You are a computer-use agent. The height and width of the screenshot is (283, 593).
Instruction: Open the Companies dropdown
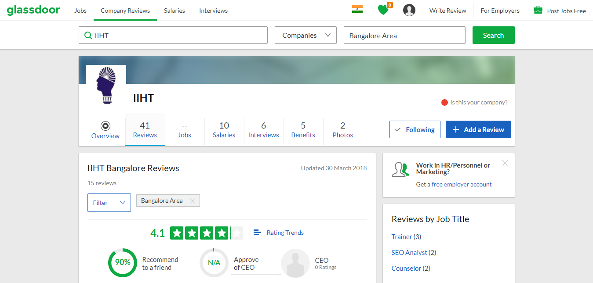[x=305, y=35]
